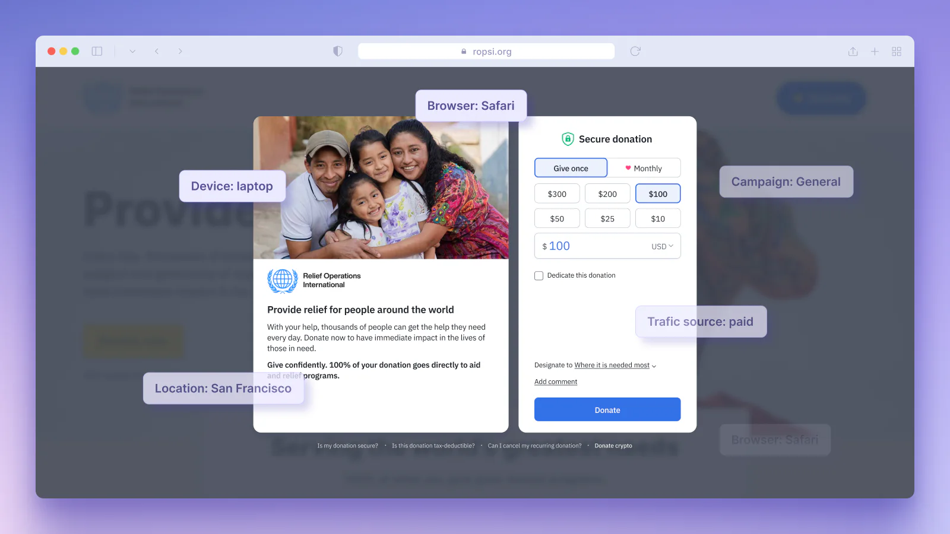Click the browser forward arrow
950x534 pixels.
point(180,52)
